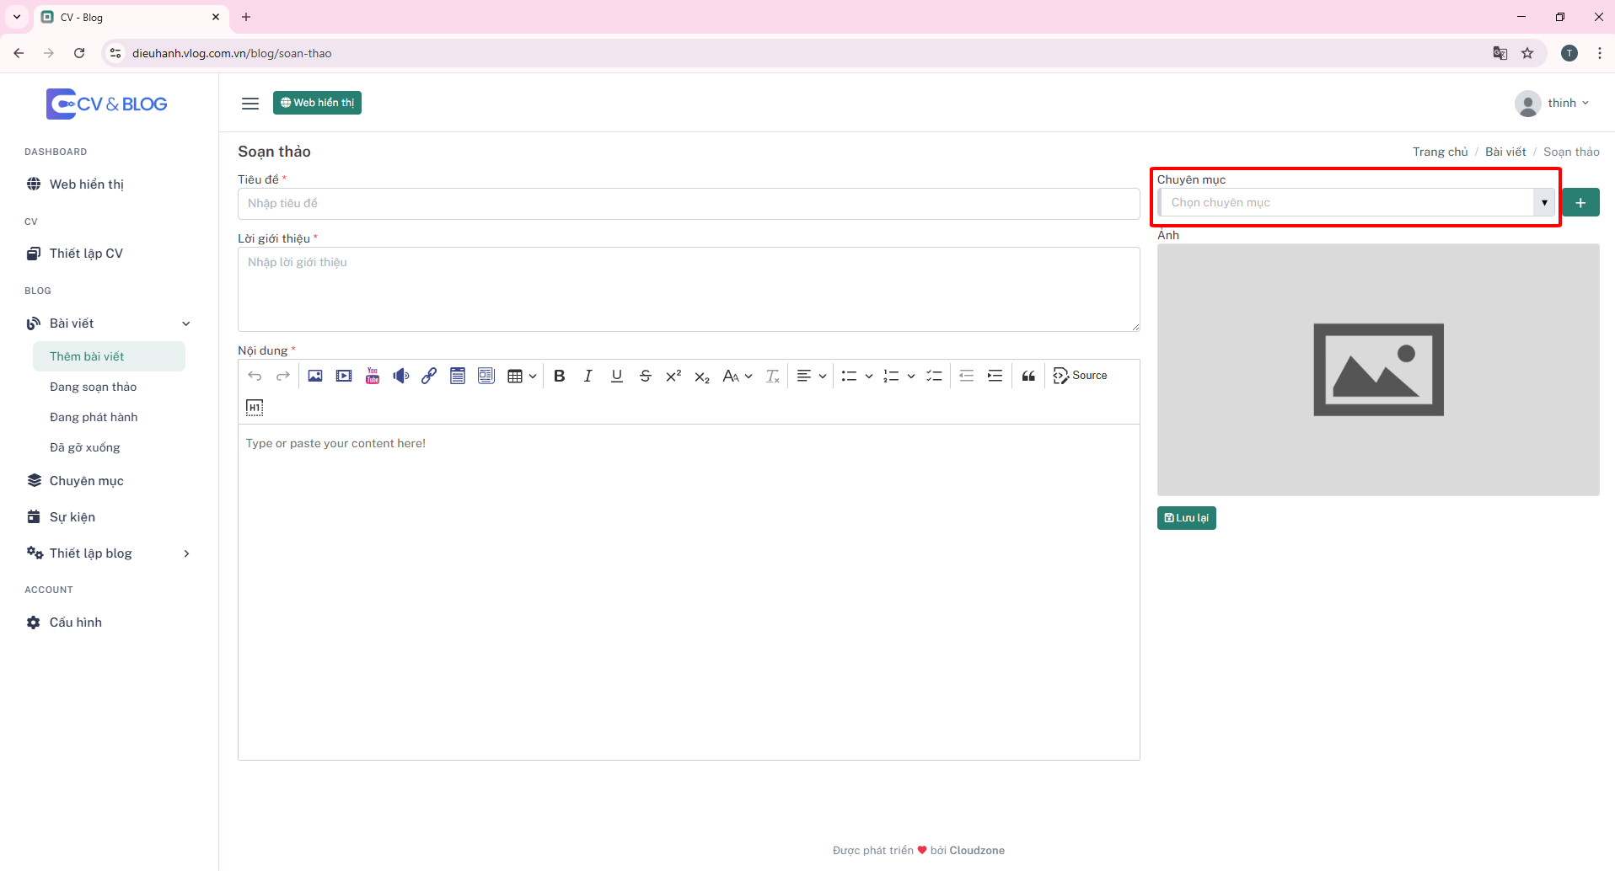Switch editor to Source view
1615x871 pixels.
click(x=1080, y=376)
